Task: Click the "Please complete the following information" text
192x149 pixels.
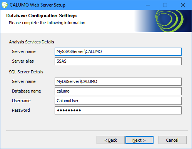Action: tap(47, 23)
